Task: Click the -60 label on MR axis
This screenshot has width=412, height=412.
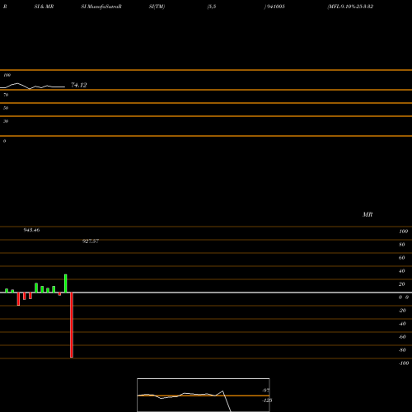Action: click(x=402, y=337)
